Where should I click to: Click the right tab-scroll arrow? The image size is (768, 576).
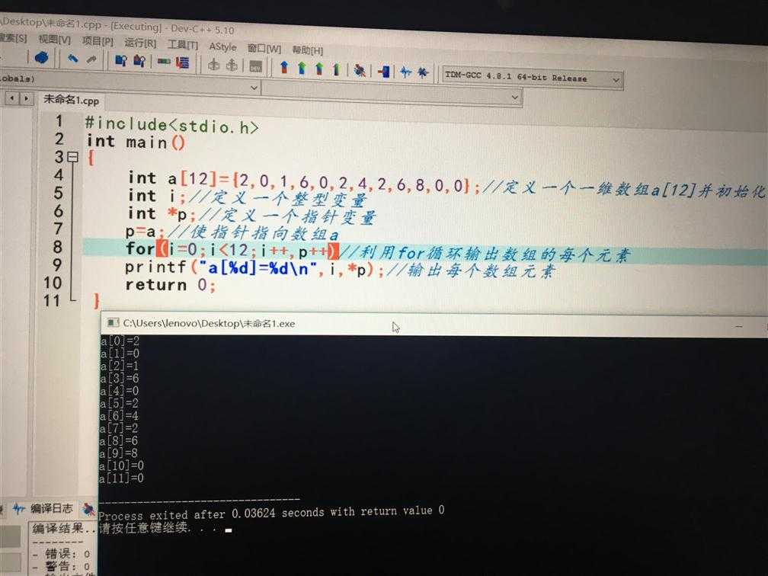[x=26, y=98]
